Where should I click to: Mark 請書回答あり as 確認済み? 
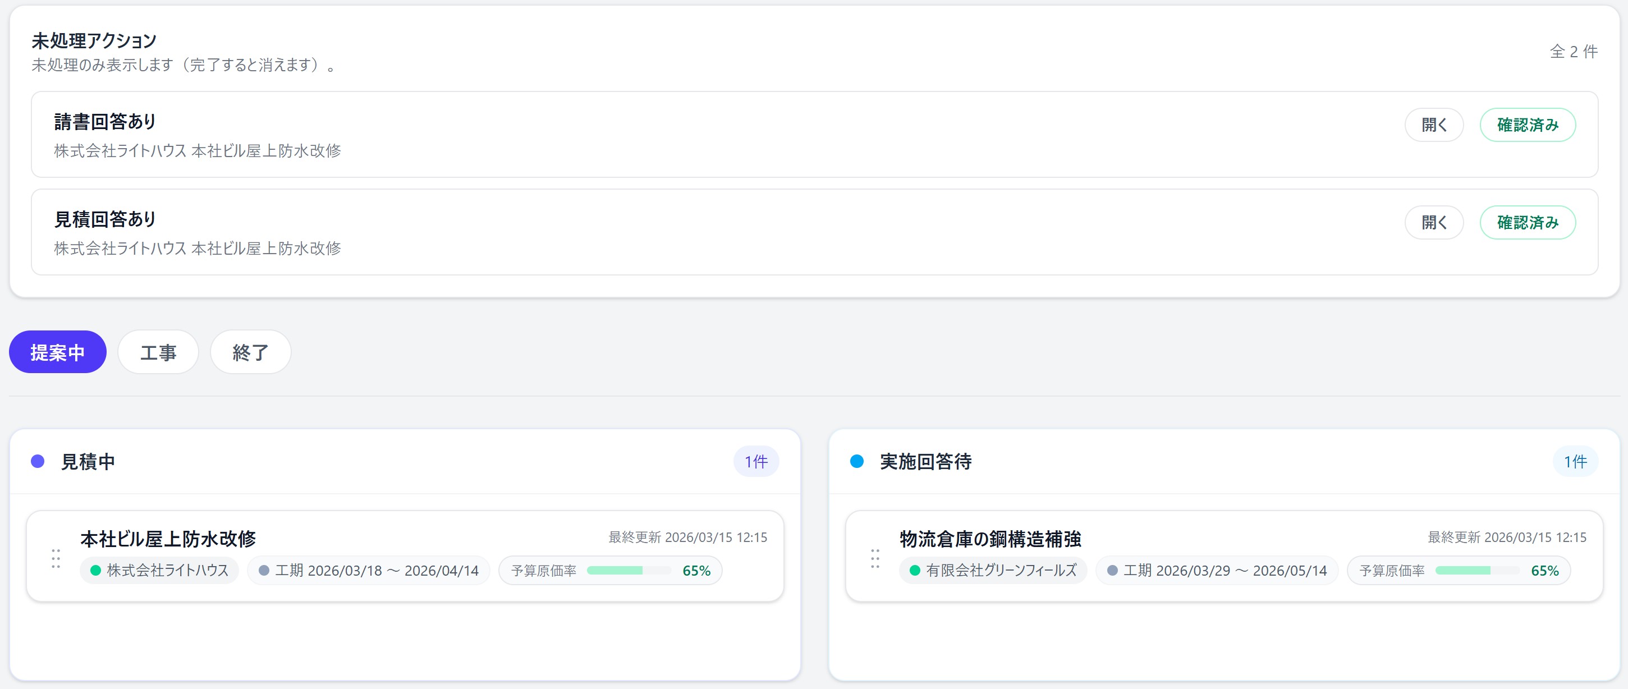[1528, 125]
